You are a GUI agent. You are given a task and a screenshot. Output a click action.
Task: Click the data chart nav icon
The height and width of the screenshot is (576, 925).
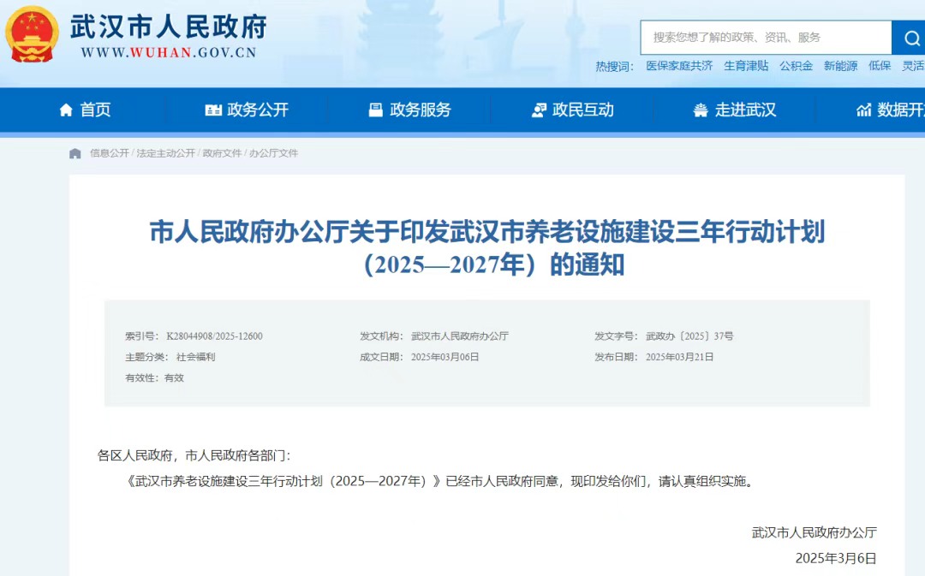[863, 110]
